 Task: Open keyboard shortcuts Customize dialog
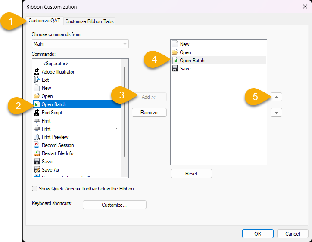point(114,205)
